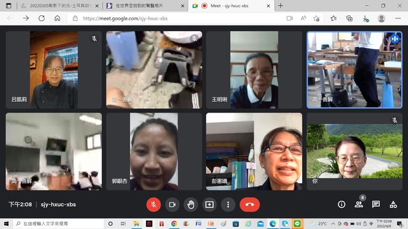Open the Activities panel icon
This screenshot has width=408, height=229.
(393, 205)
